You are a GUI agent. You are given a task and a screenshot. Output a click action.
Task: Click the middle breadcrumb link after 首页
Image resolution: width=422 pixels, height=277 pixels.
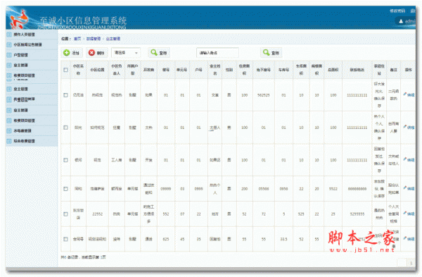pos(94,39)
